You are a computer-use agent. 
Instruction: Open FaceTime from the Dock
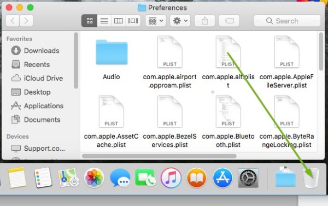click(145, 178)
